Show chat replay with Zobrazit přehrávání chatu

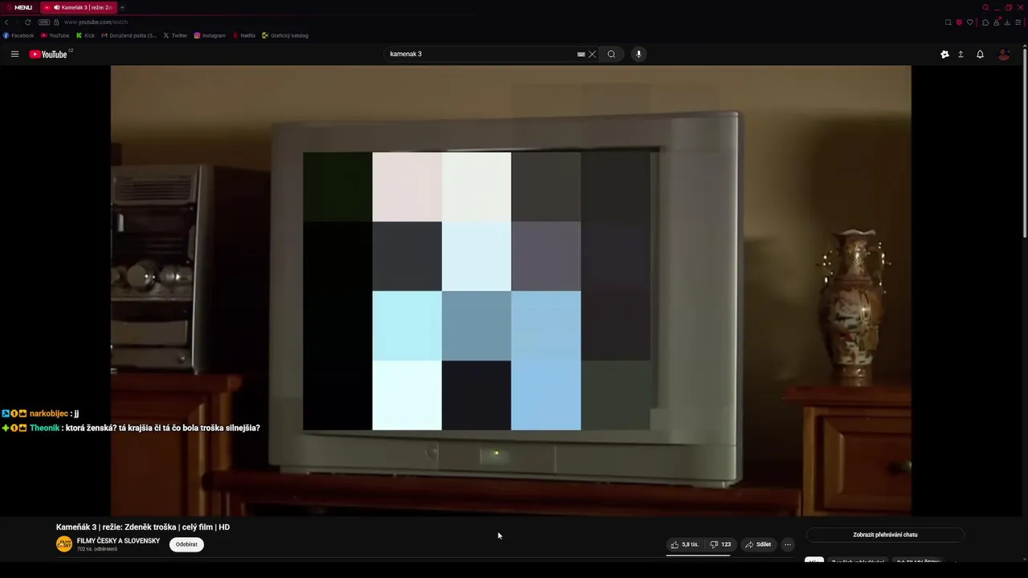click(885, 535)
